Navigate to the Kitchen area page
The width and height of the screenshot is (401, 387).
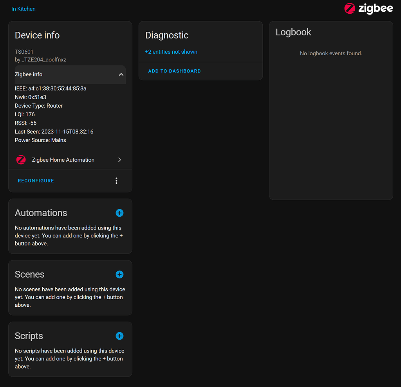pos(23,9)
